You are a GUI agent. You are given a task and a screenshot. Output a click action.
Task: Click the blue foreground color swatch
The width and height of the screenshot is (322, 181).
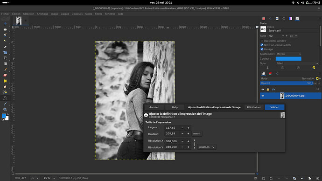(x=4, y=116)
